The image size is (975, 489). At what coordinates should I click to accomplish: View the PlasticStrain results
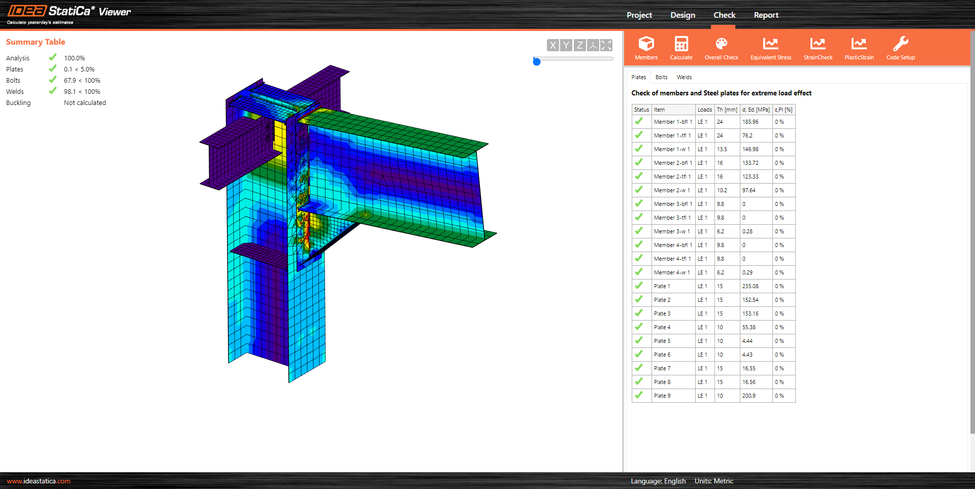click(859, 48)
